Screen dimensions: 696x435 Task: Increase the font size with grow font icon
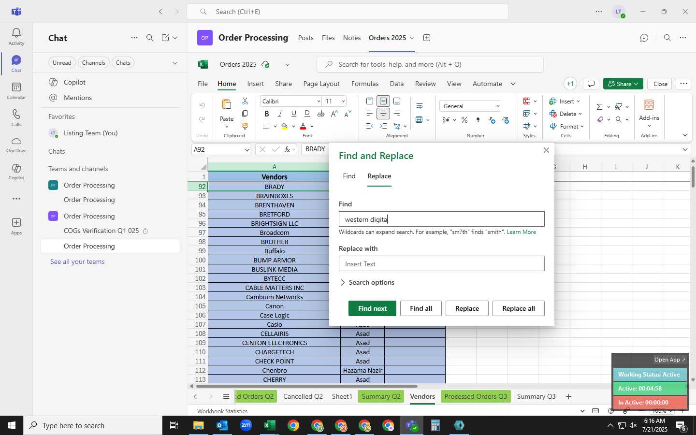point(334,114)
